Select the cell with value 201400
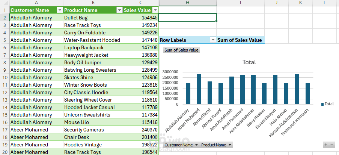This screenshot has width=339, height=155. click(x=141, y=137)
